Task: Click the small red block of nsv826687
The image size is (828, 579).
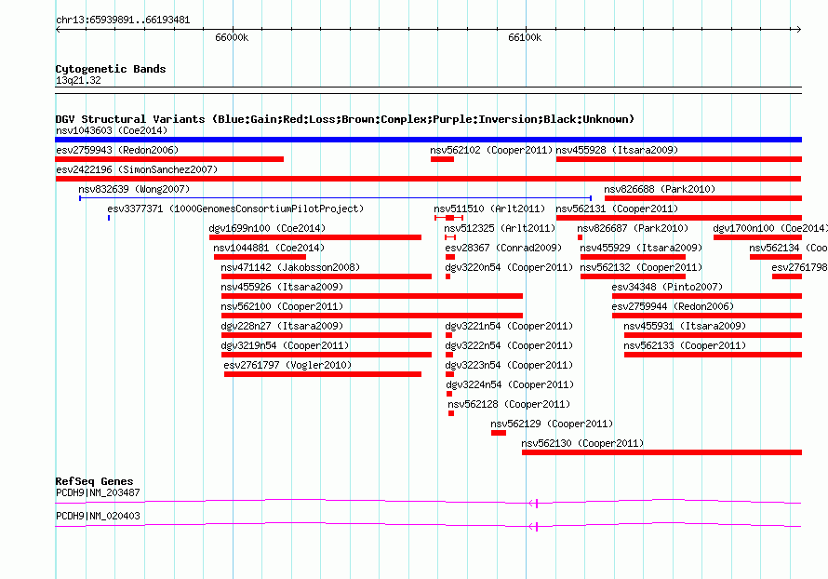Action: pos(580,237)
